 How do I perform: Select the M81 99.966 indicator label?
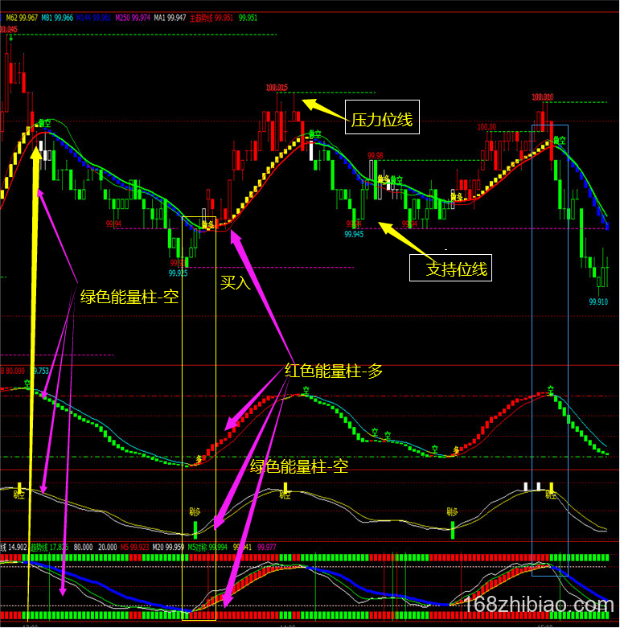(x=56, y=17)
